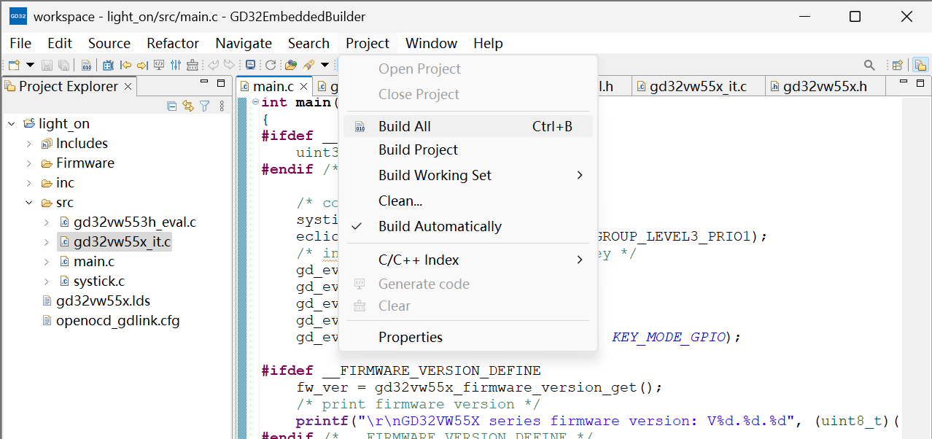The height and width of the screenshot is (439, 932).
Task: Open the Window menu
Action: coord(431,43)
